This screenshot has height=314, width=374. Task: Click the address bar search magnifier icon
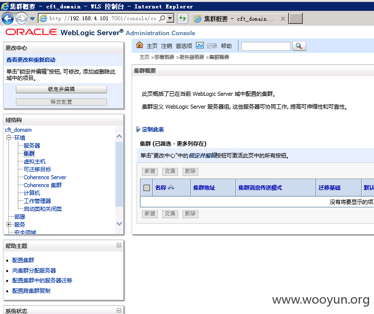pyautogui.click(x=162, y=18)
